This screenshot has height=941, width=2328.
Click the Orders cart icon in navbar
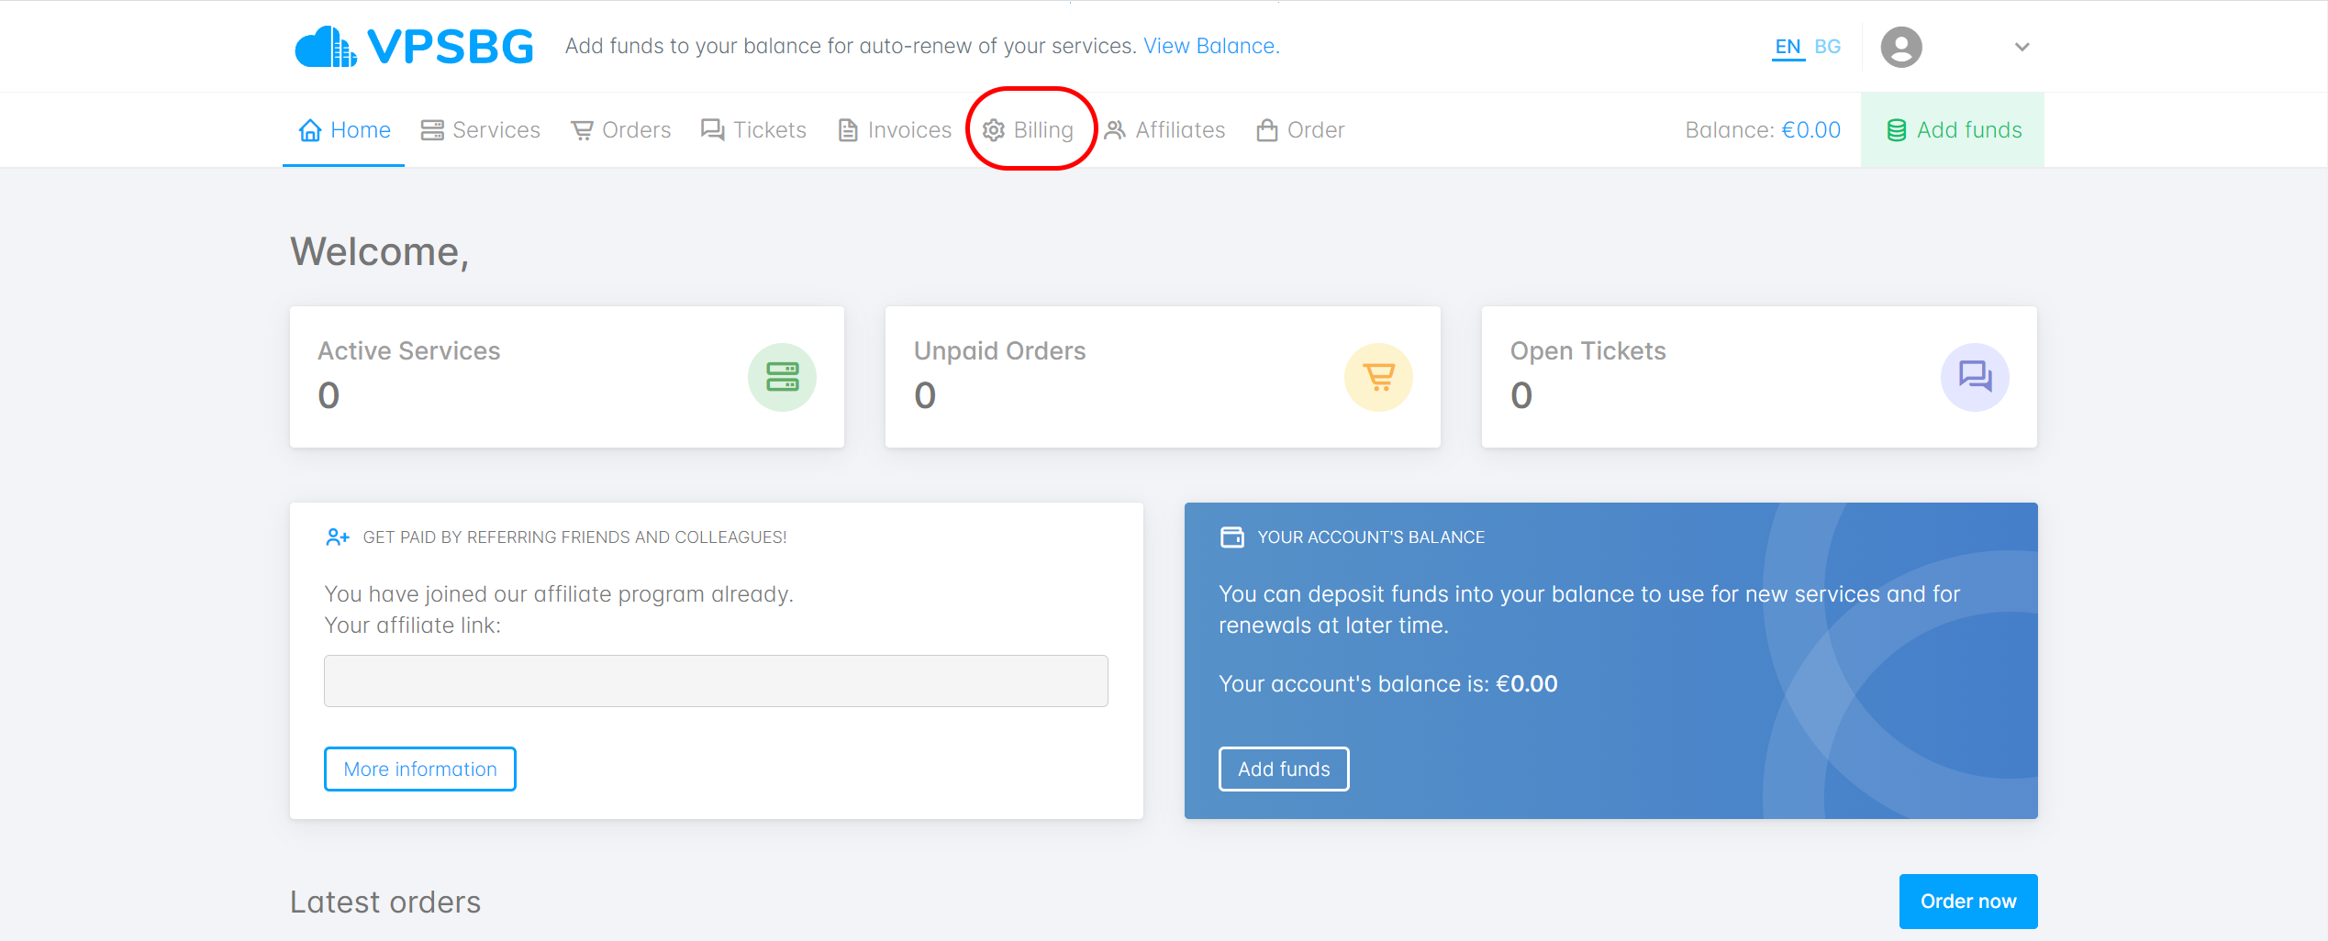[x=582, y=130]
